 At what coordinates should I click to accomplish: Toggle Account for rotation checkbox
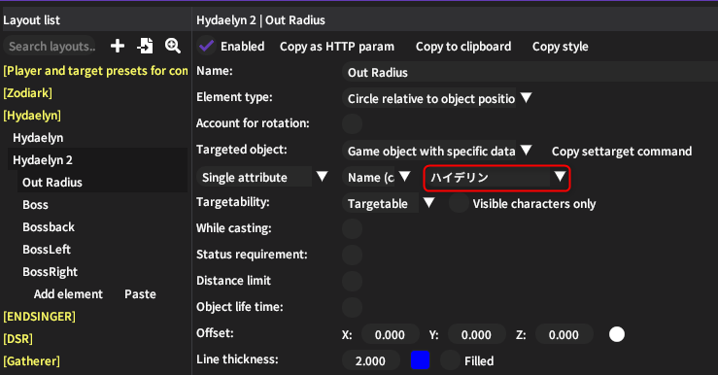click(x=352, y=123)
